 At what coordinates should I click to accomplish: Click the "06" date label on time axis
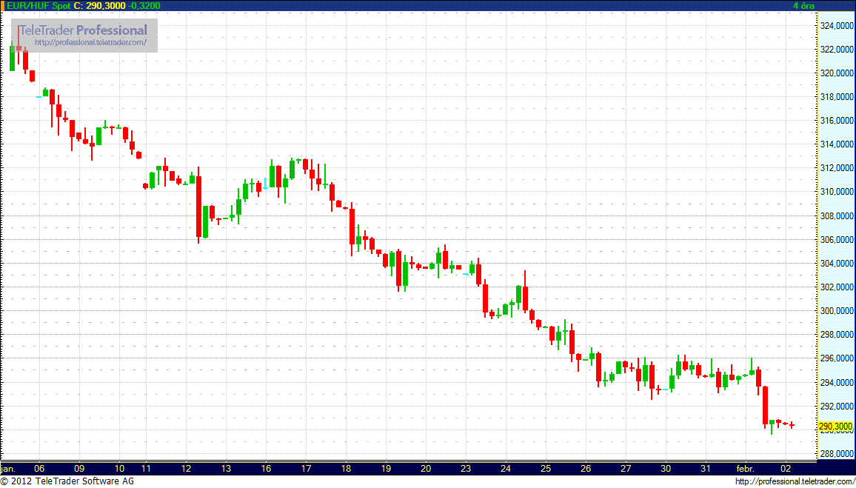[x=39, y=468]
